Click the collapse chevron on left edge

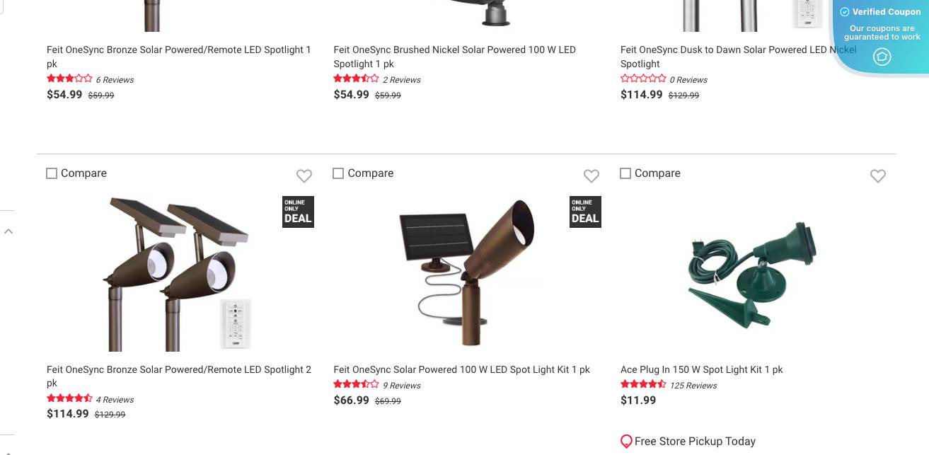click(8, 231)
